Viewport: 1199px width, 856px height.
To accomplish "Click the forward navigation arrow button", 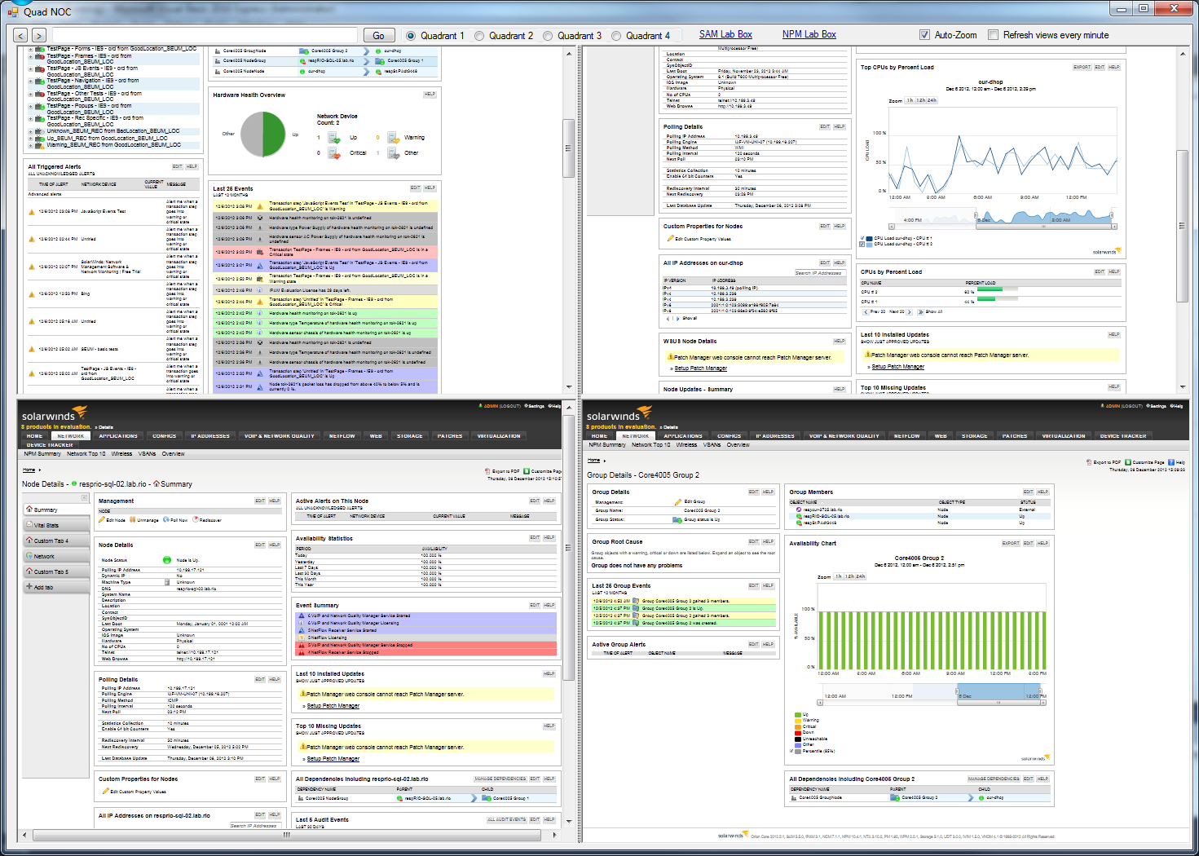I will coord(39,35).
